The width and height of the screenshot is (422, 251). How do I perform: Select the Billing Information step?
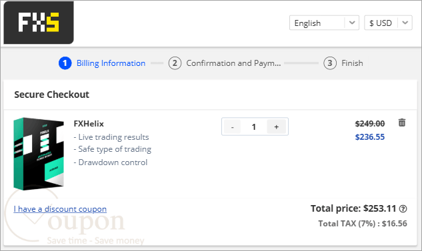click(x=102, y=63)
